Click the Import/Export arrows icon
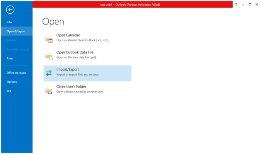The height and width of the screenshot is (154, 261). pyautogui.click(x=49, y=73)
